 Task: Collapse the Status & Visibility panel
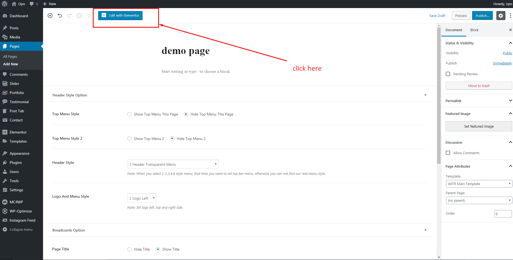[510, 43]
